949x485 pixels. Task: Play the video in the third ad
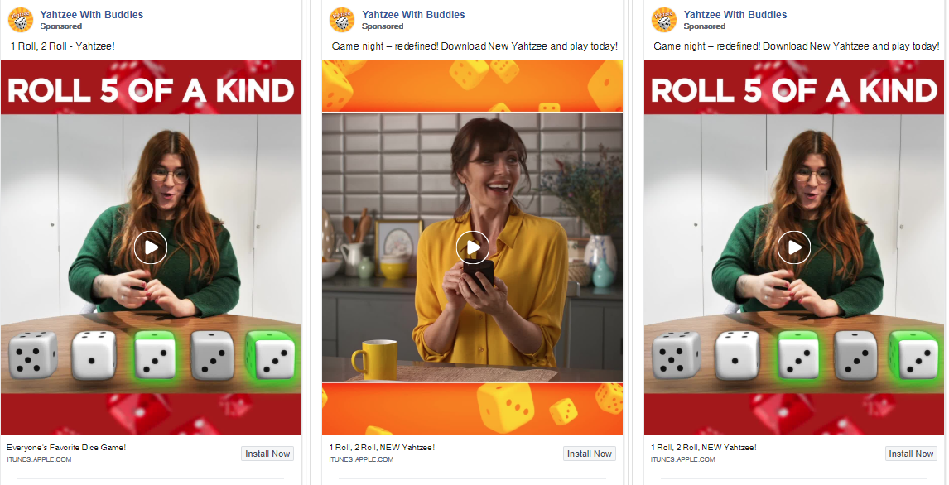pyautogui.click(x=794, y=247)
